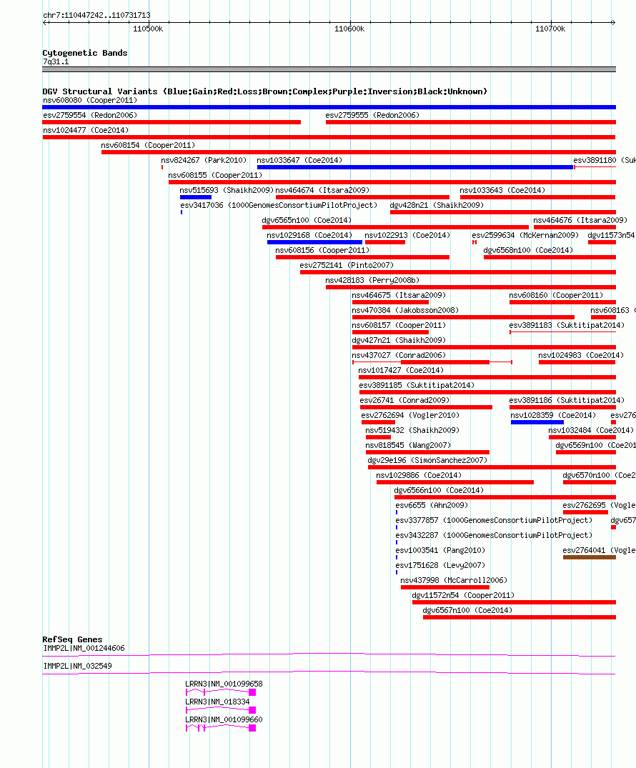Select LRRN3|NM_001099660 gene label
The image size is (636, 768).
click(224, 719)
